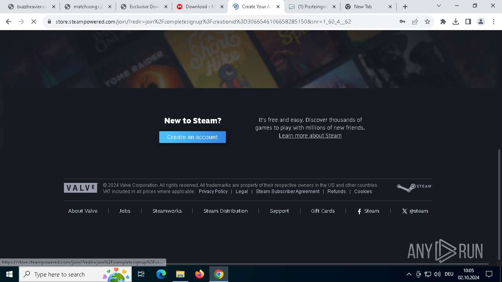Click the page vertical scrollbar
Screen dimensions: 502x282
point(499,205)
